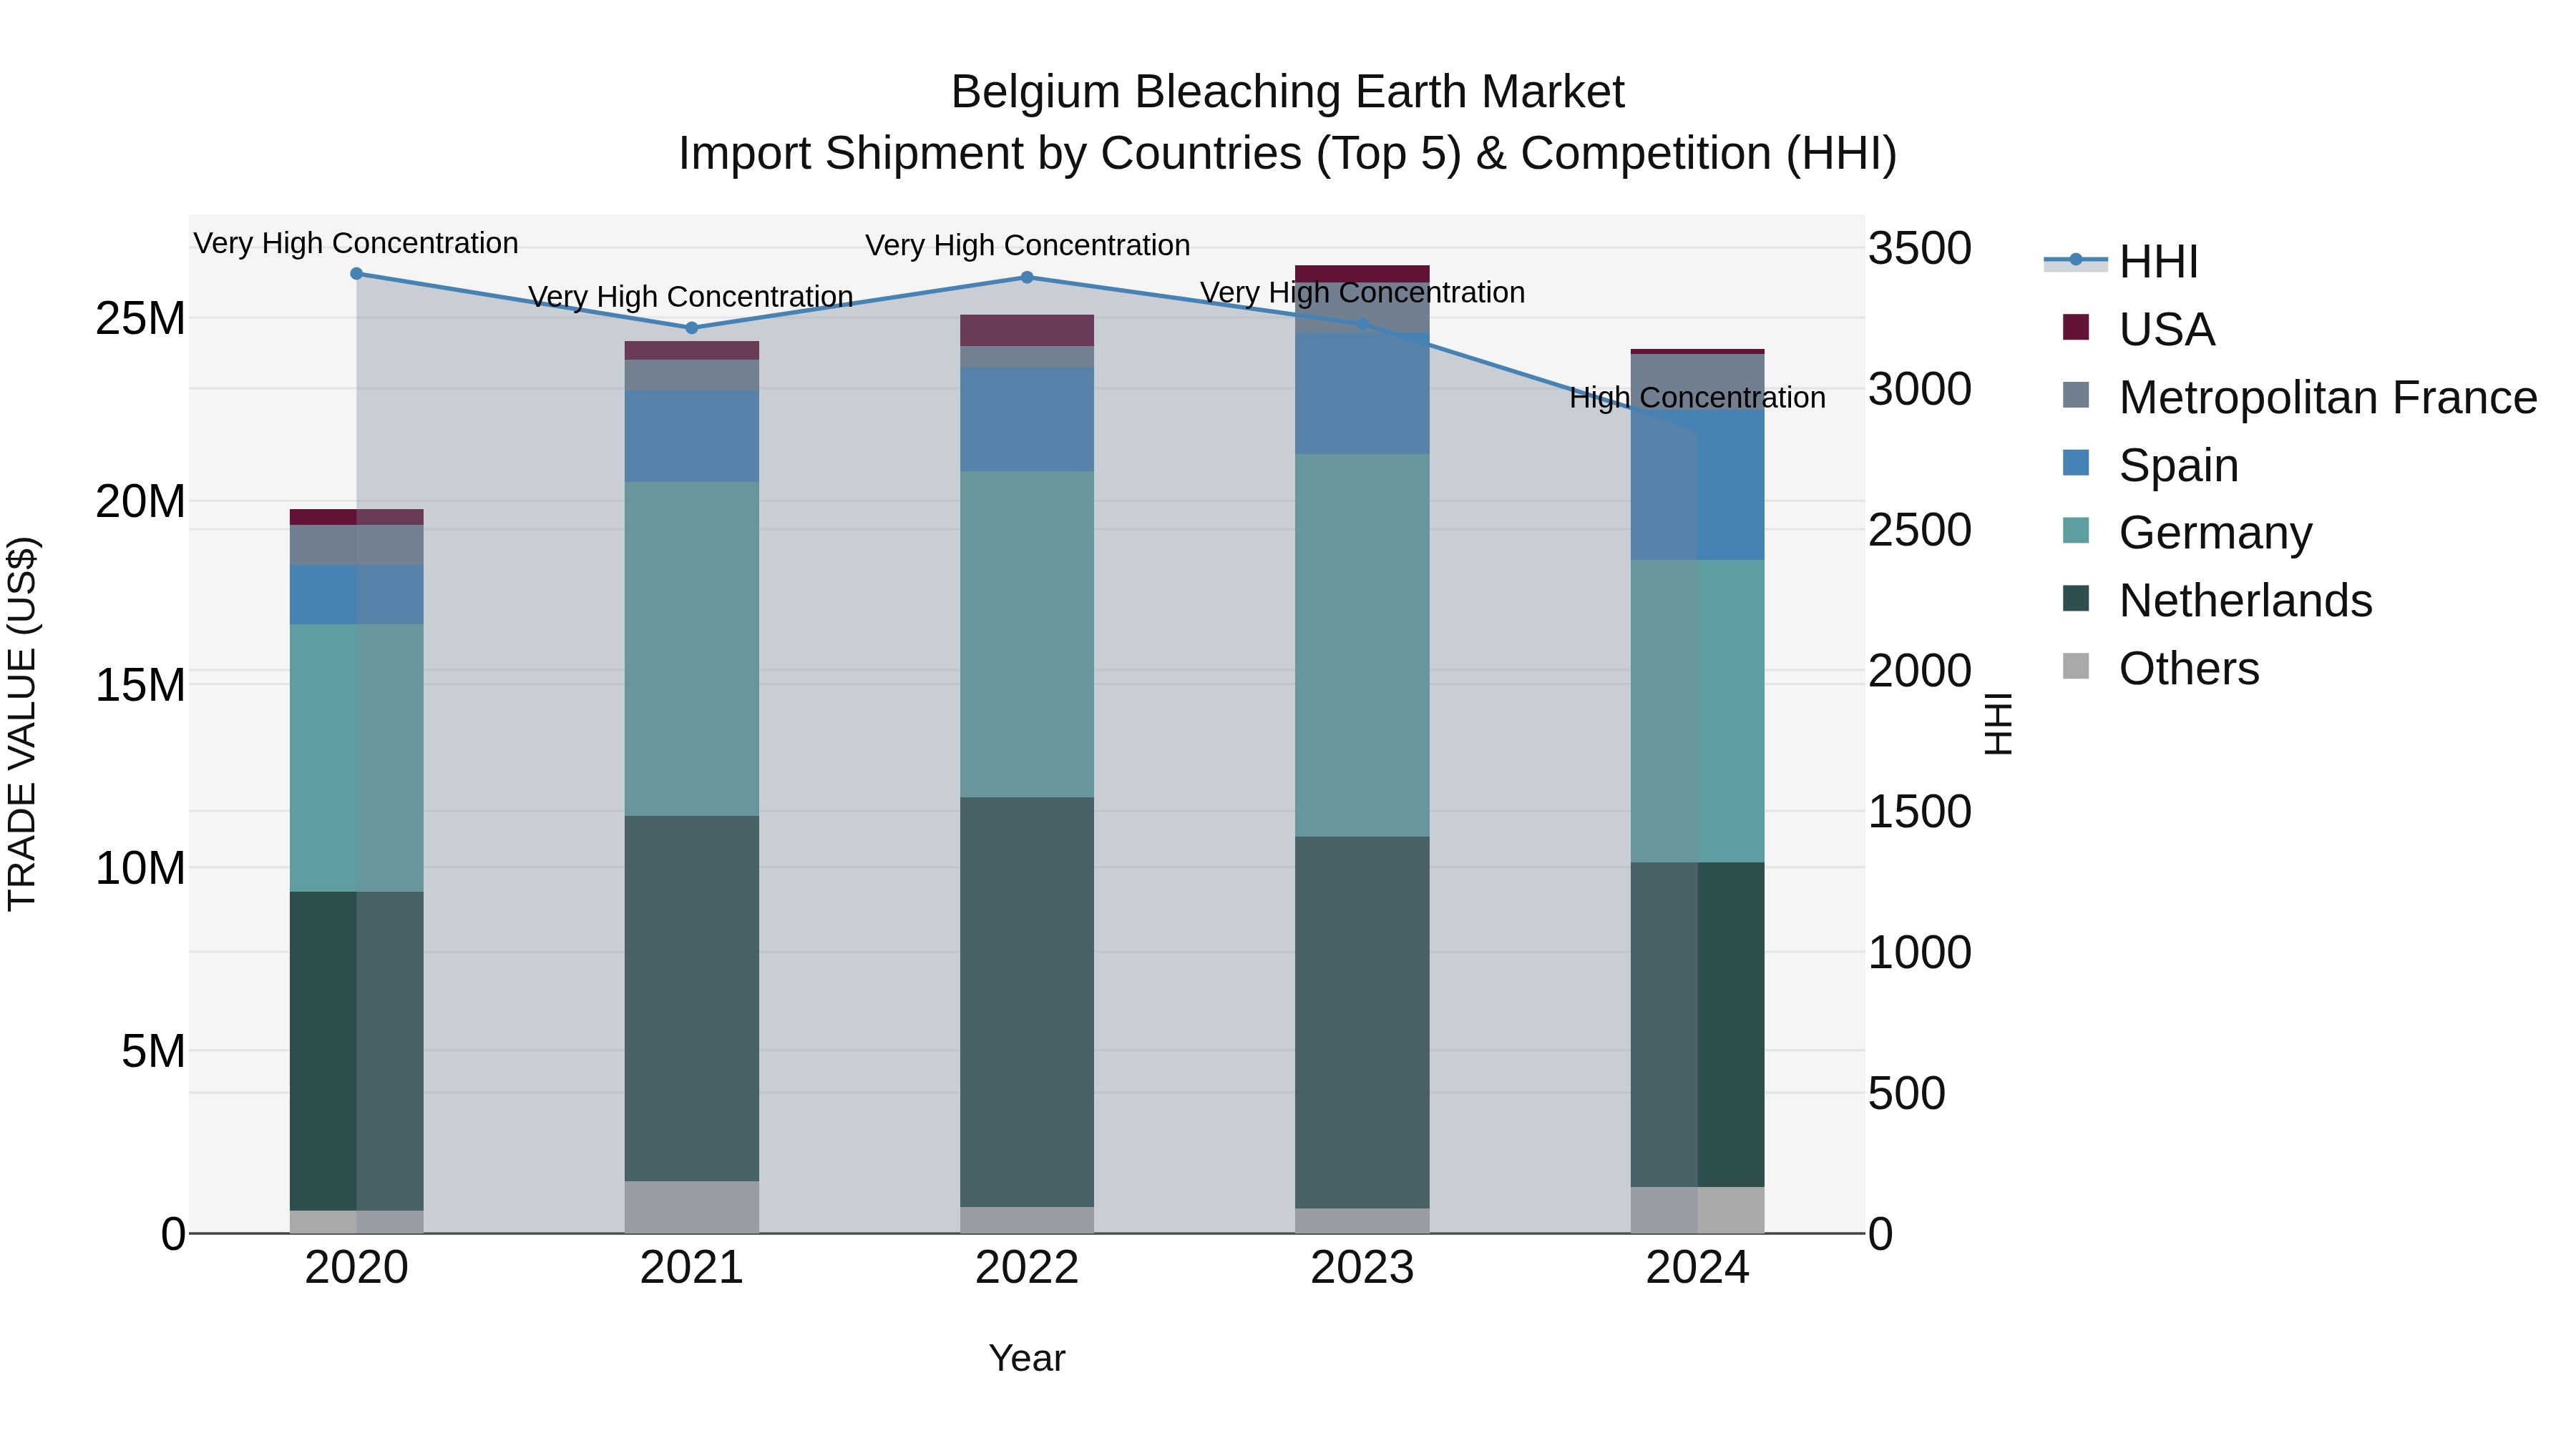Click the 2020 Netherlands bar segment

click(357, 1051)
